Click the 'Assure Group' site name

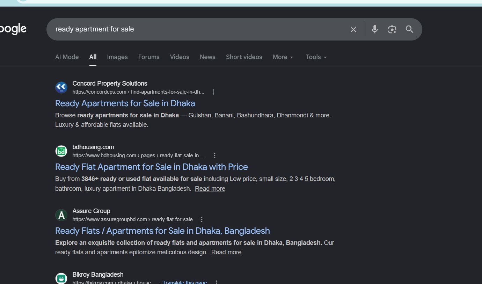91,211
